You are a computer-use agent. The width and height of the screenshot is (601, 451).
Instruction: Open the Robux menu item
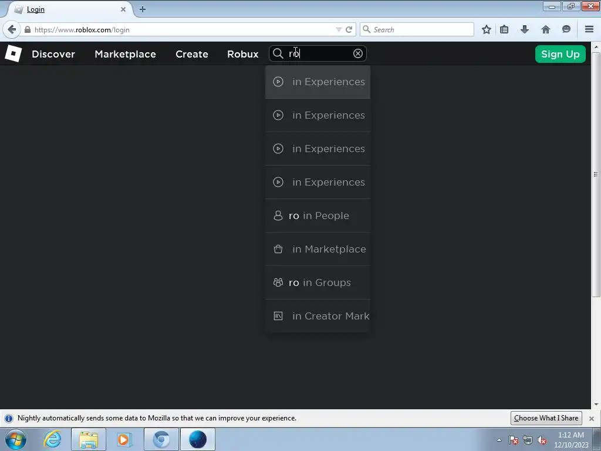[x=242, y=54]
